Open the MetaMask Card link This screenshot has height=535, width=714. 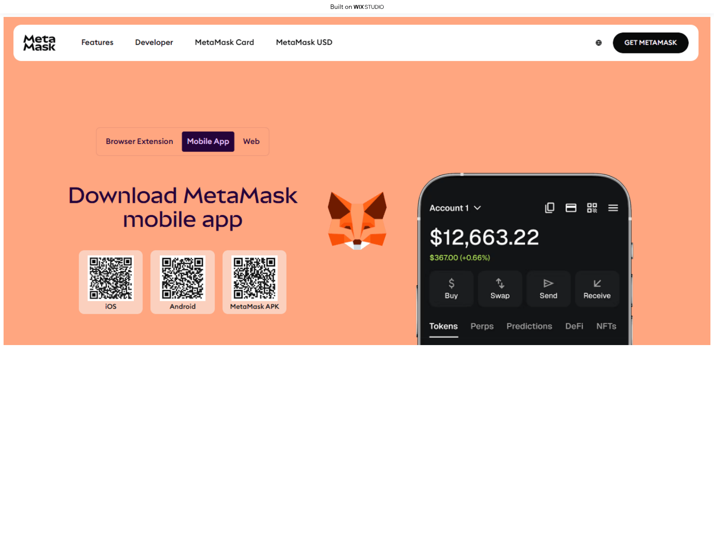(224, 42)
